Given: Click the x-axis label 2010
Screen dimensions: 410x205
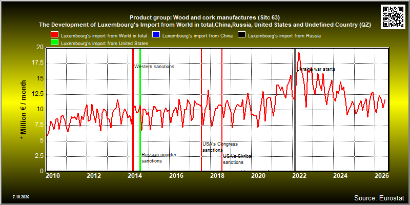Looking at the screenshot, I should point(53,175).
